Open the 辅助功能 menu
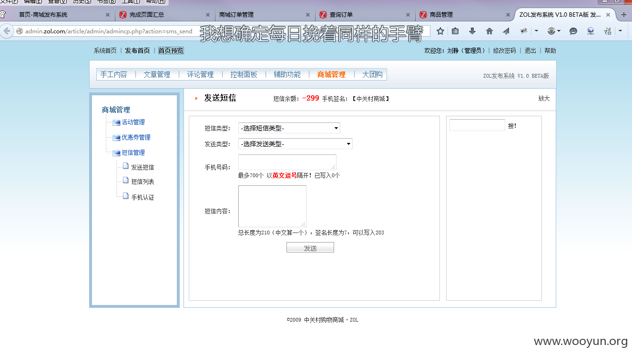The width and height of the screenshot is (632, 355). click(287, 75)
